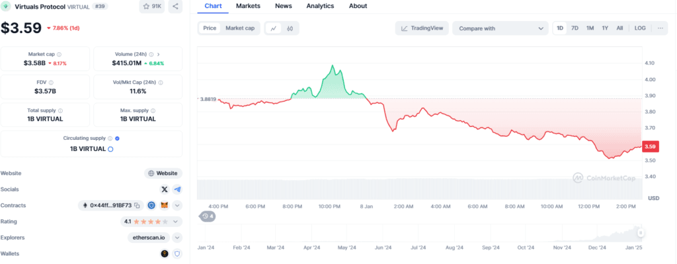Click the 3.59 current price label

pos(651,147)
